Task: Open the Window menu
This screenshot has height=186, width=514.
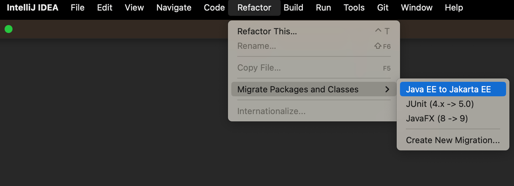Action: pyautogui.click(x=416, y=8)
